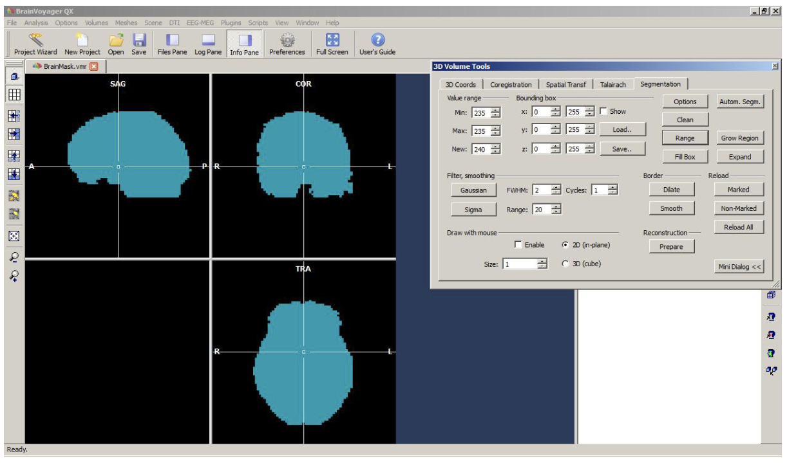The image size is (787, 463).
Task: Click the New value input field
Action: tap(480, 149)
